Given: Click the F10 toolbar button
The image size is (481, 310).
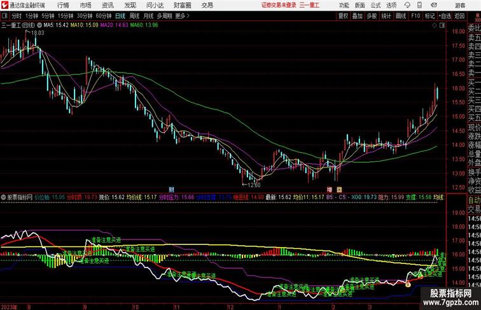Looking at the screenshot, I should point(415,16).
